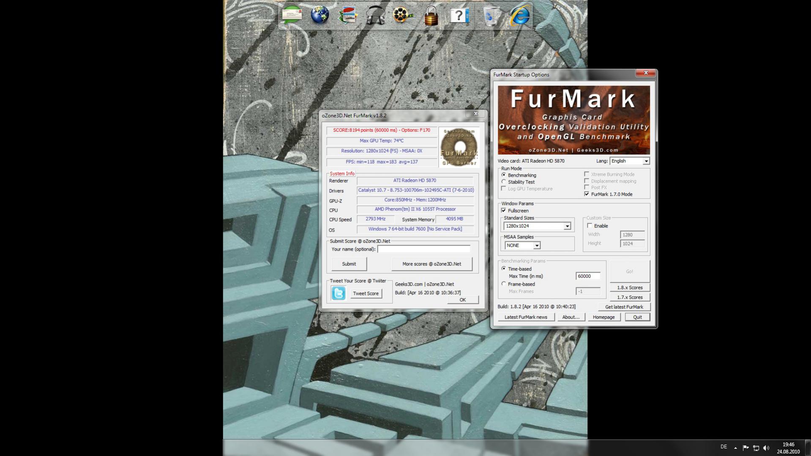Image resolution: width=811 pixels, height=456 pixels.
Task: Click the Your name input field
Action: [x=424, y=249]
